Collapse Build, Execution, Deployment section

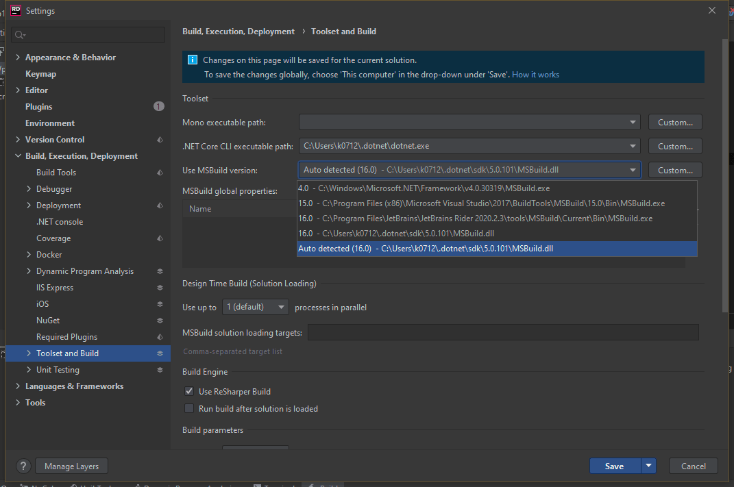click(x=18, y=155)
